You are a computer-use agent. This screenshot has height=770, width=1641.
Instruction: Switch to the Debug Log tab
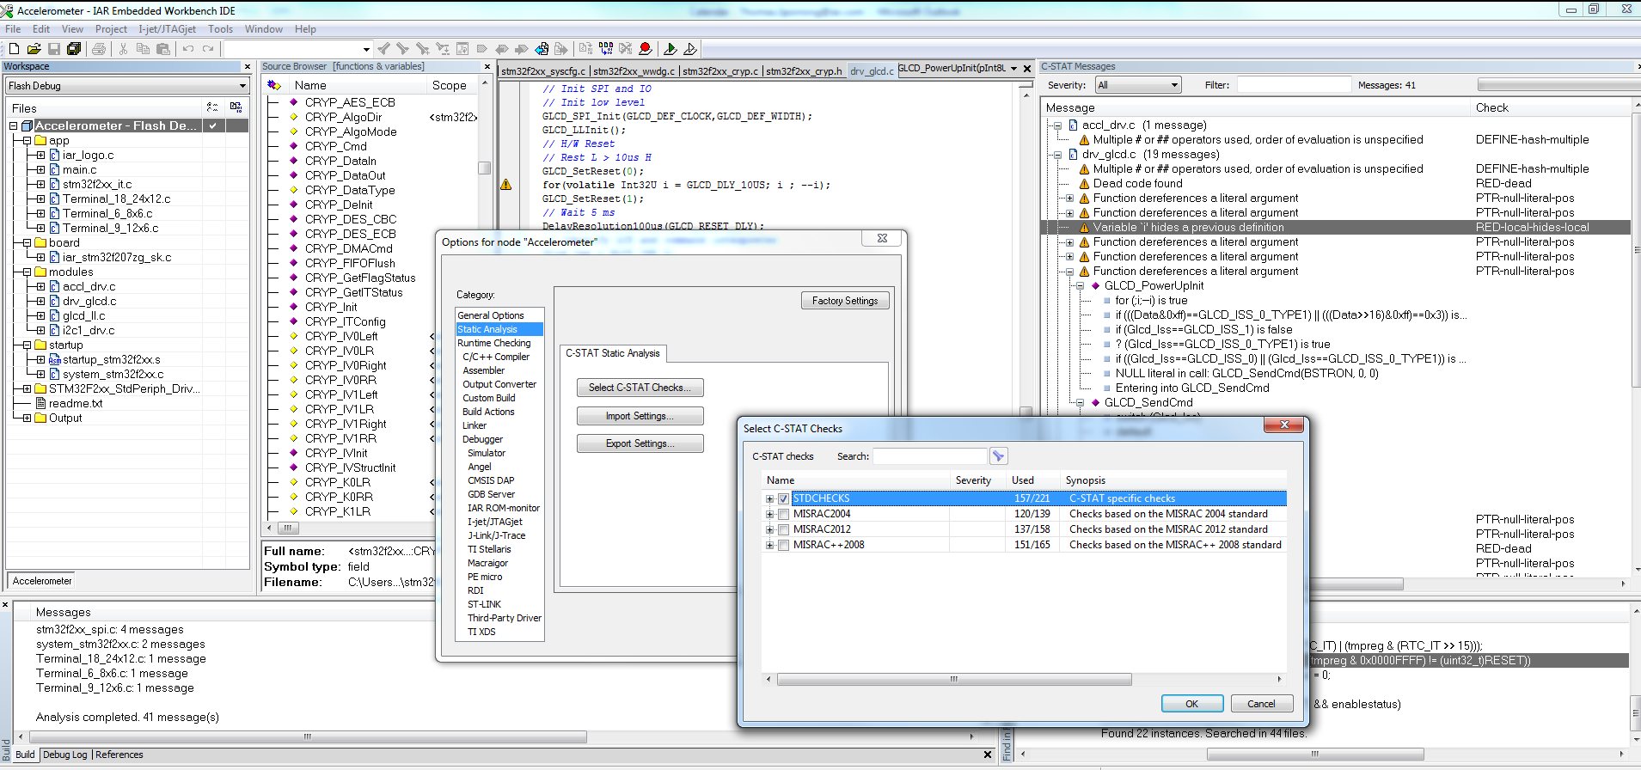pos(65,755)
